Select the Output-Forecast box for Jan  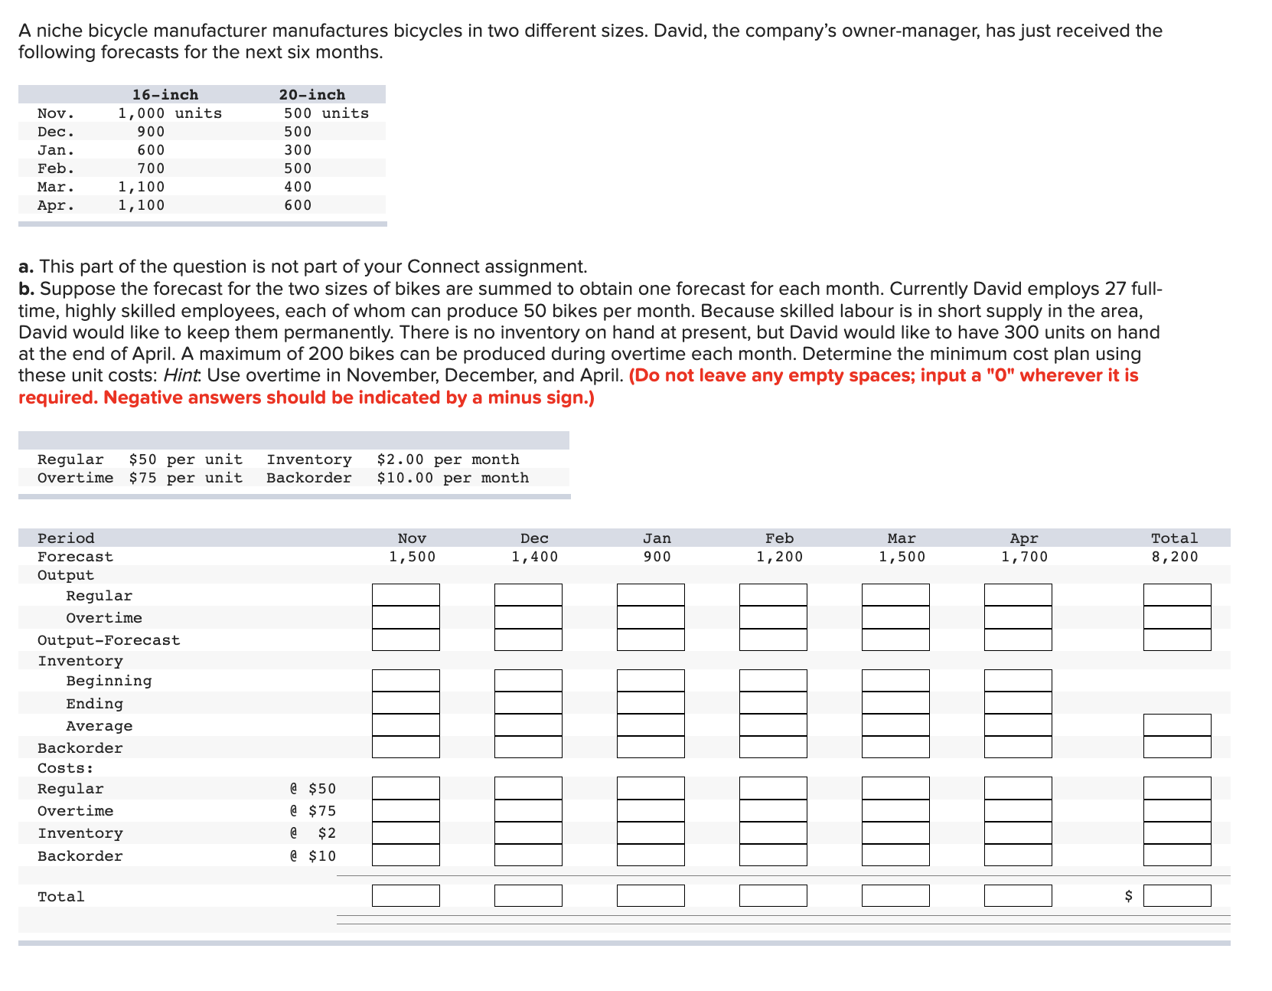click(x=651, y=639)
